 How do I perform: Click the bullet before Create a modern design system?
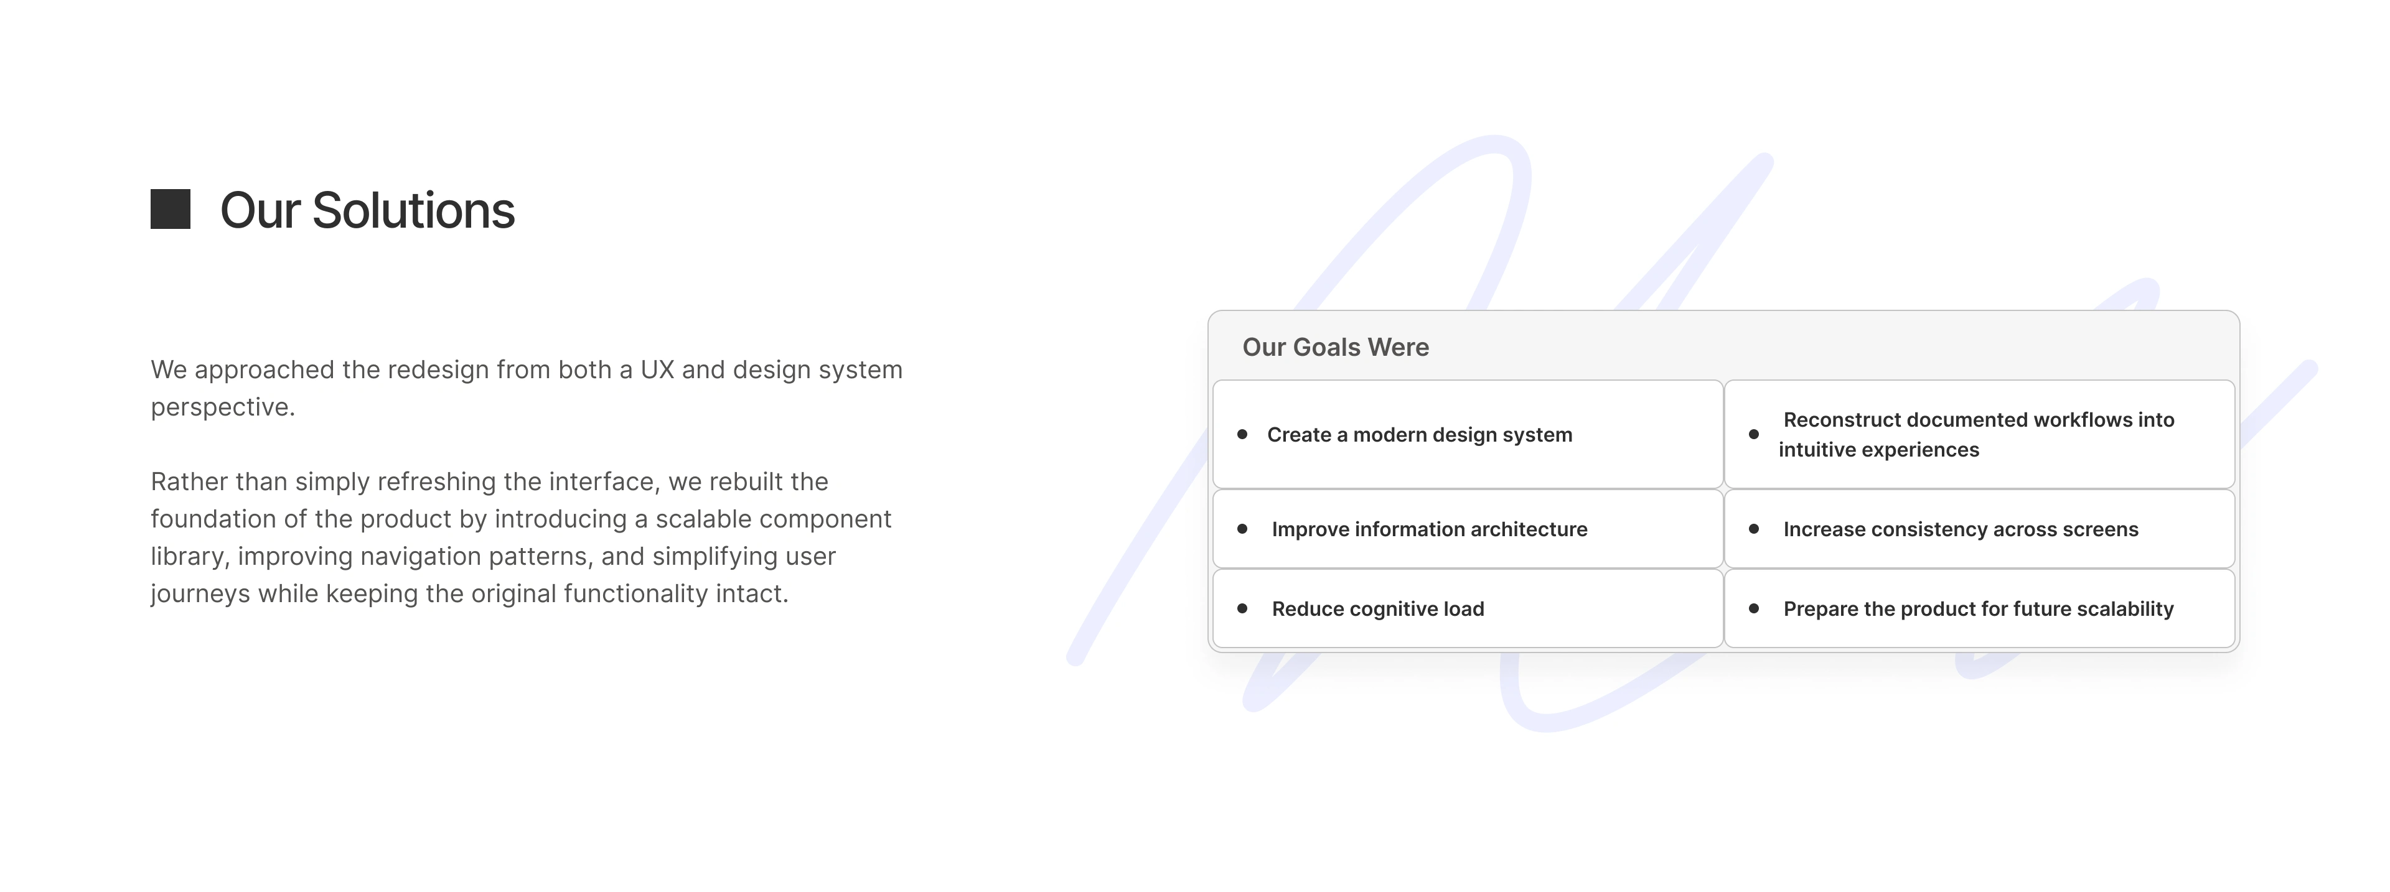[1242, 434]
